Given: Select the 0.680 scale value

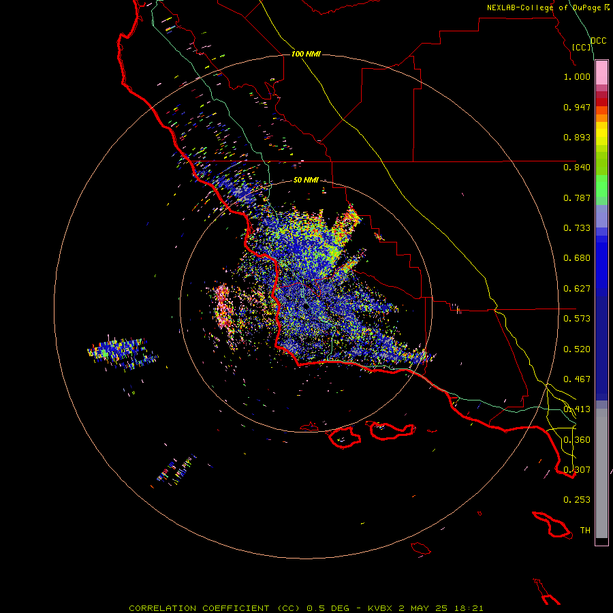Looking at the screenshot, I should [577, 258].
